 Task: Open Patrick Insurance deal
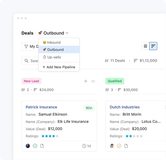41,107
